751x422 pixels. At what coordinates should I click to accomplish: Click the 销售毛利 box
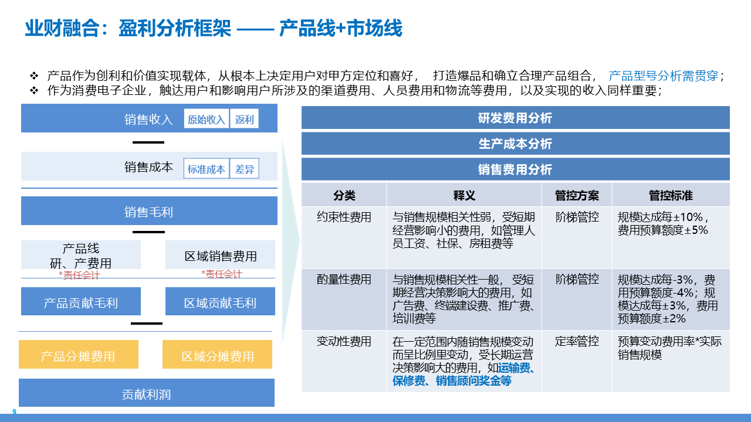(x=149, y=211)
